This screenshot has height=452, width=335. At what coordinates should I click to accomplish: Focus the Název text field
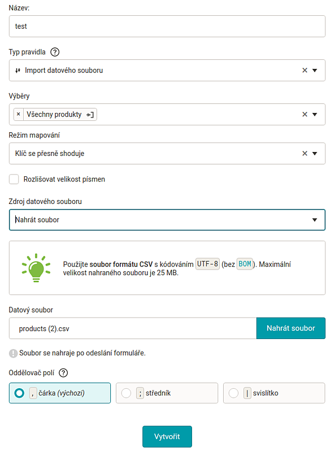(167, 26)
